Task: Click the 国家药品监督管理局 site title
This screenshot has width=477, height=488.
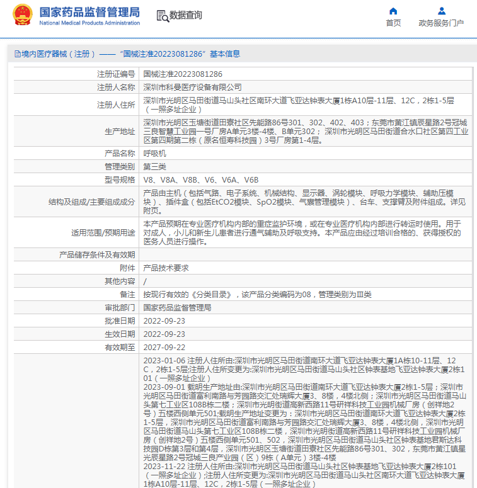Action: coord(89,12)
